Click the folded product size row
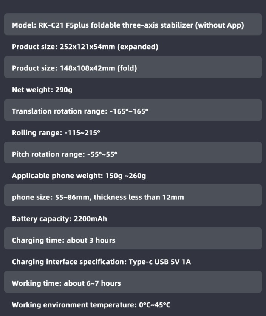This screenshot has height=316, width=266. [133, 67]
